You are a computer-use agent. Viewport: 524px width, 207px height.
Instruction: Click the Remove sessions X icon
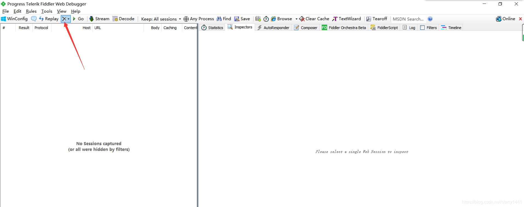tap(64, 19)
